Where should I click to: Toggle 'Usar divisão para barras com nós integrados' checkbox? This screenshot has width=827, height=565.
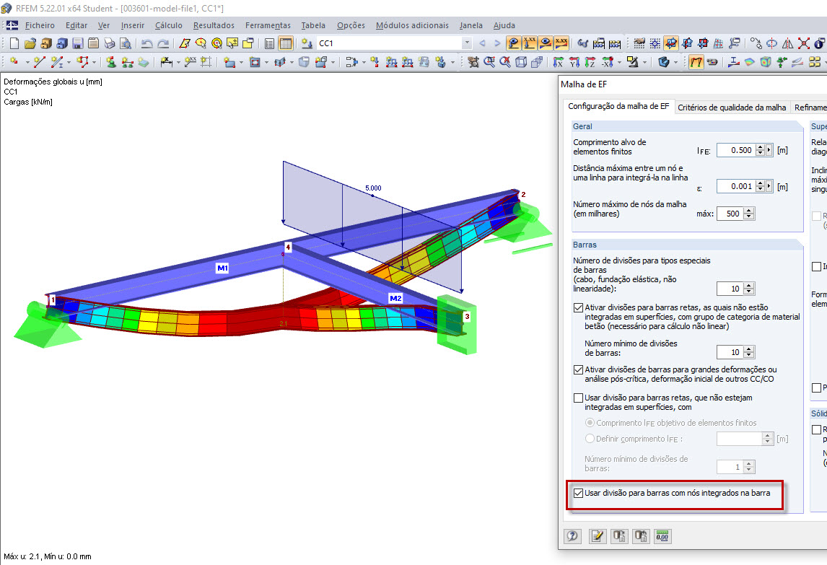(579, 494)
